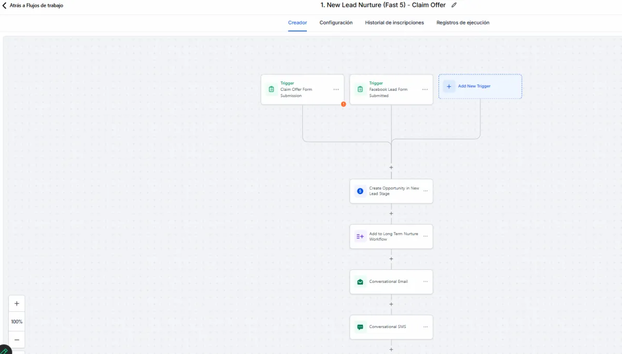Open options for Create Opportunity action

click(426, 191)
